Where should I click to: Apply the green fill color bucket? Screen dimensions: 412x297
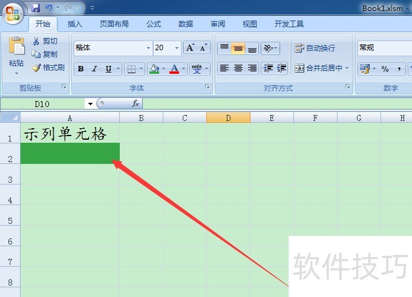[154, 69]
